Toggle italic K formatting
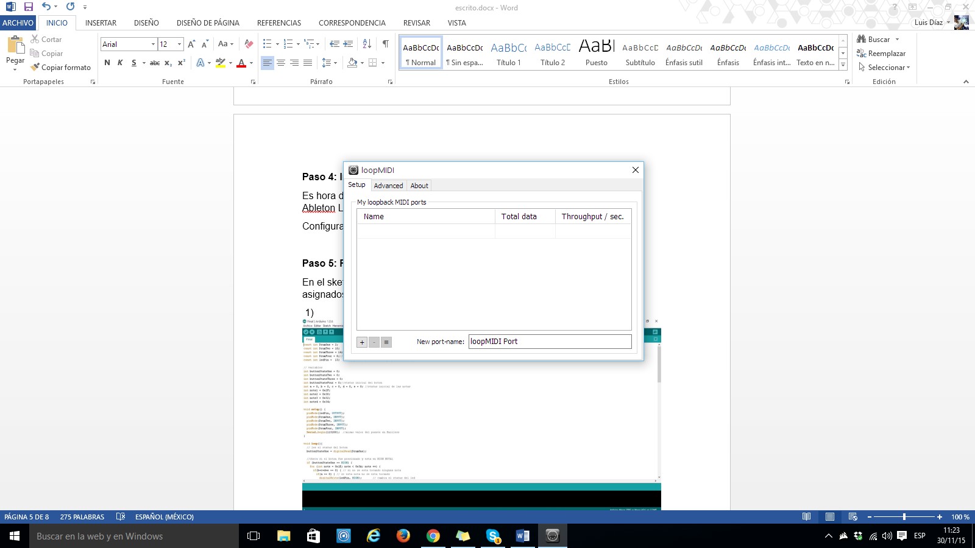This screenshot has height=548, width=975. click(120, 63)
